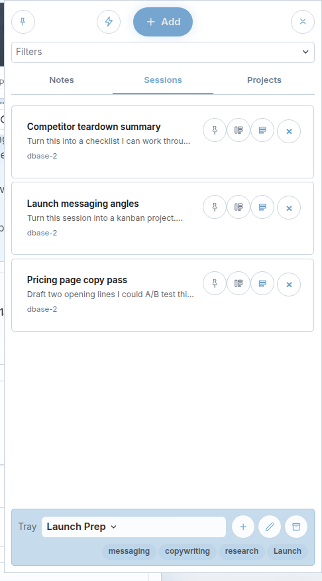Open the Pricing page copy pass title

(77, 280)
